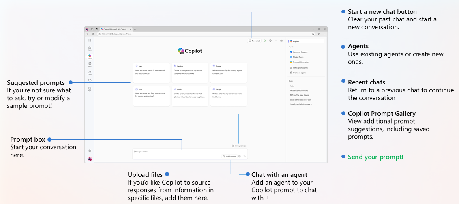Click the Create pencil icon in the sidebar
The height and width of the screenshot is (204, 459).
coord(90,73)
